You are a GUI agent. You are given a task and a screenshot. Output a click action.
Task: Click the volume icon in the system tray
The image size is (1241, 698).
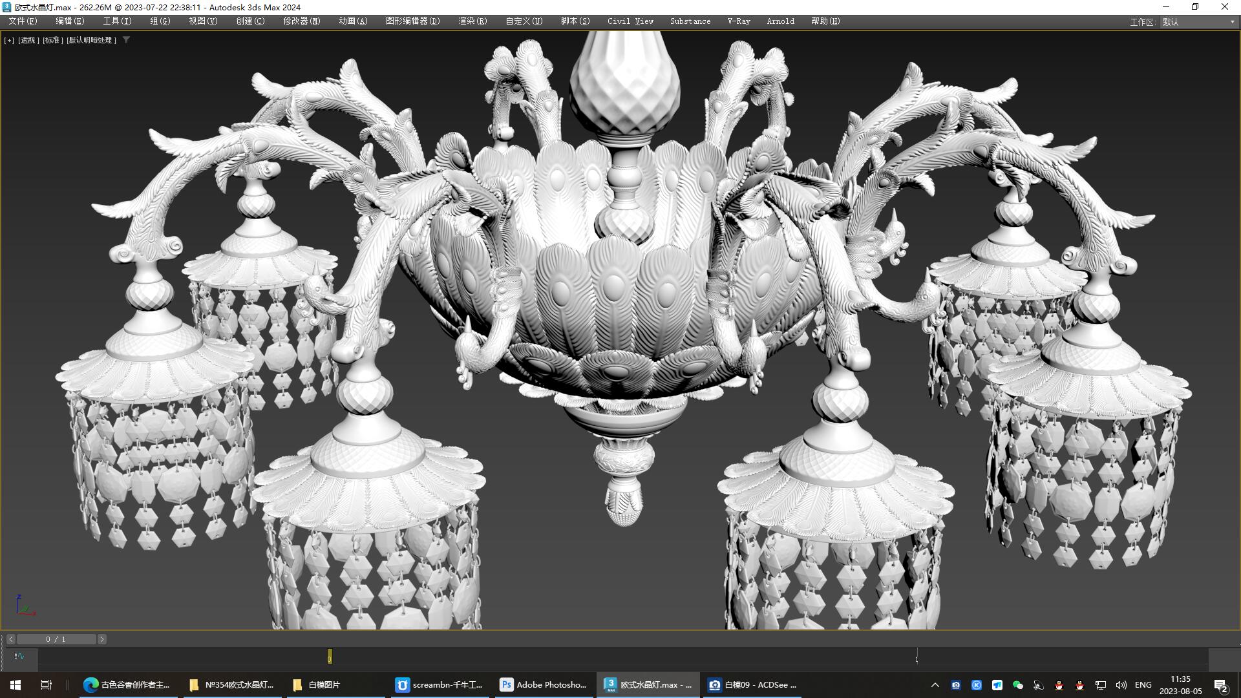coord(1121,684)
